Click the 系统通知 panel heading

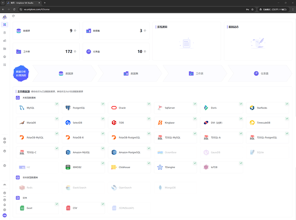162,27
